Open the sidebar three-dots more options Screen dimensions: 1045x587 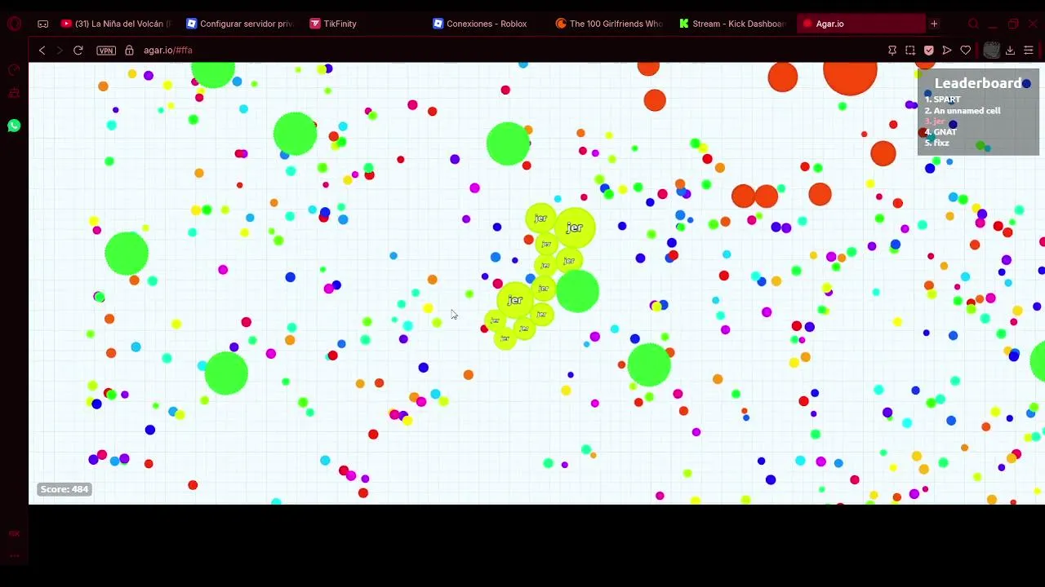[14, 556]
